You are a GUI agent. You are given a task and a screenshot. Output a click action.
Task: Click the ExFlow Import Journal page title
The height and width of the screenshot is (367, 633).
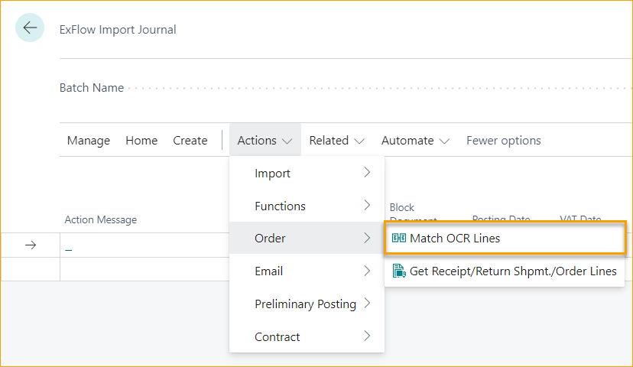pos(118,30)
